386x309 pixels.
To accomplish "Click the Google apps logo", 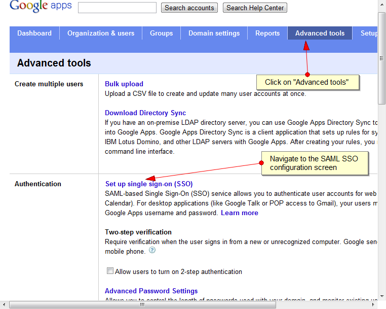I will point(41,6).
